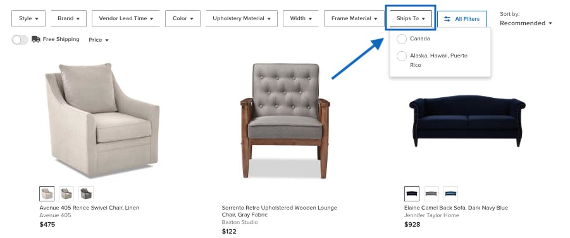This screenshot has width=570, height=238.
Task: Click the All Filters sliders icon
Action: point(447,19)
